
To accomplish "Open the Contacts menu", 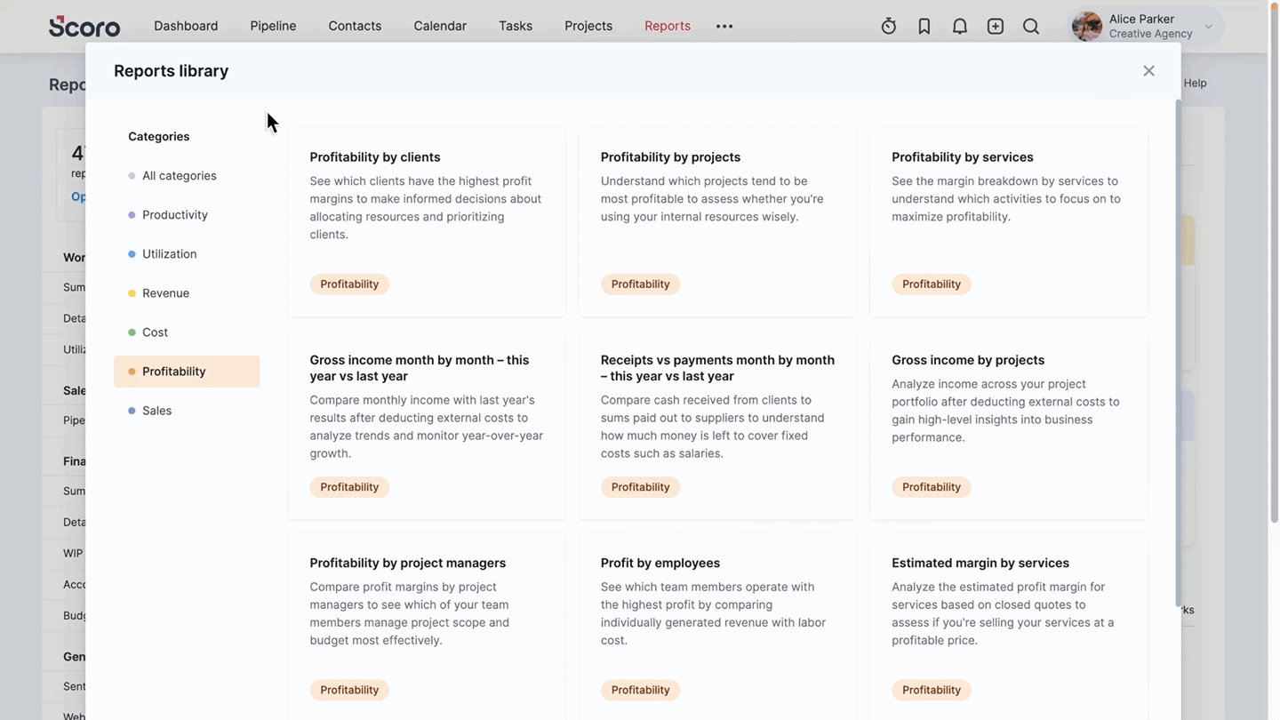I will tap(355, 26).
